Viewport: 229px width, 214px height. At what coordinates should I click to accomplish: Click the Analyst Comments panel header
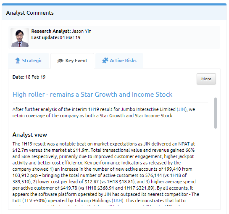tap(114, 13)
